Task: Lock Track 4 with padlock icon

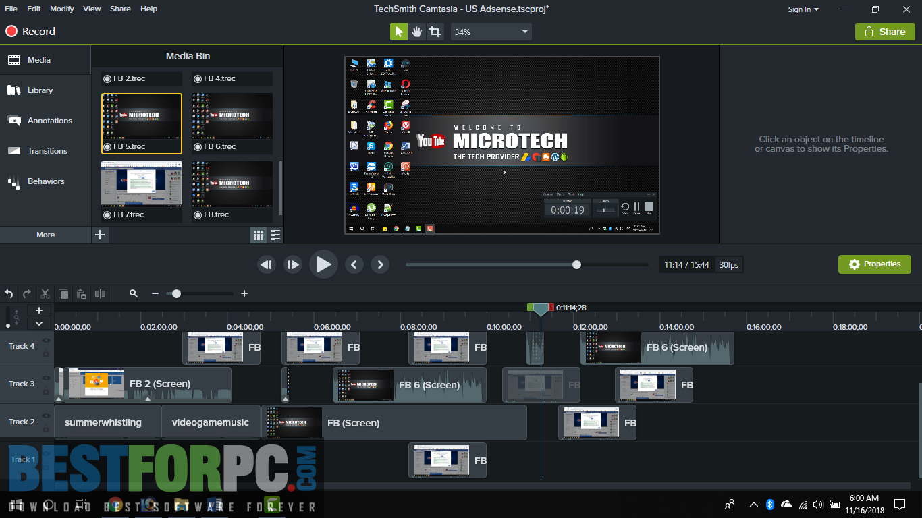Action: pos(47,353)
